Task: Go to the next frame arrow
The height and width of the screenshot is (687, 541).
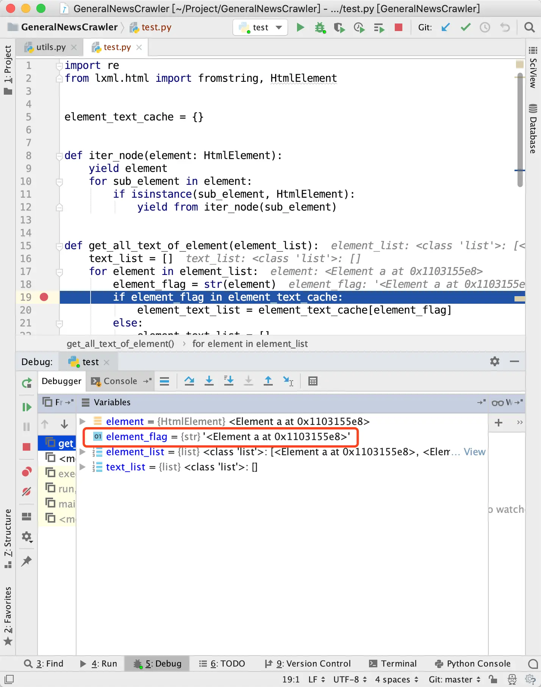Action: pyautogui.click(x=64, y=424)
